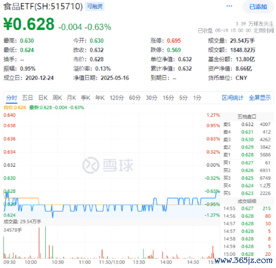Select the 14:59 trade row
This screenshot has height=268, width=276.
(247, 246)
